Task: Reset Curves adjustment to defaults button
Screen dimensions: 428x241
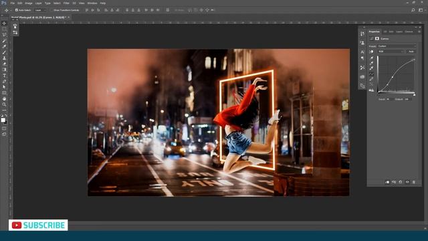Action: coord(401,182)
